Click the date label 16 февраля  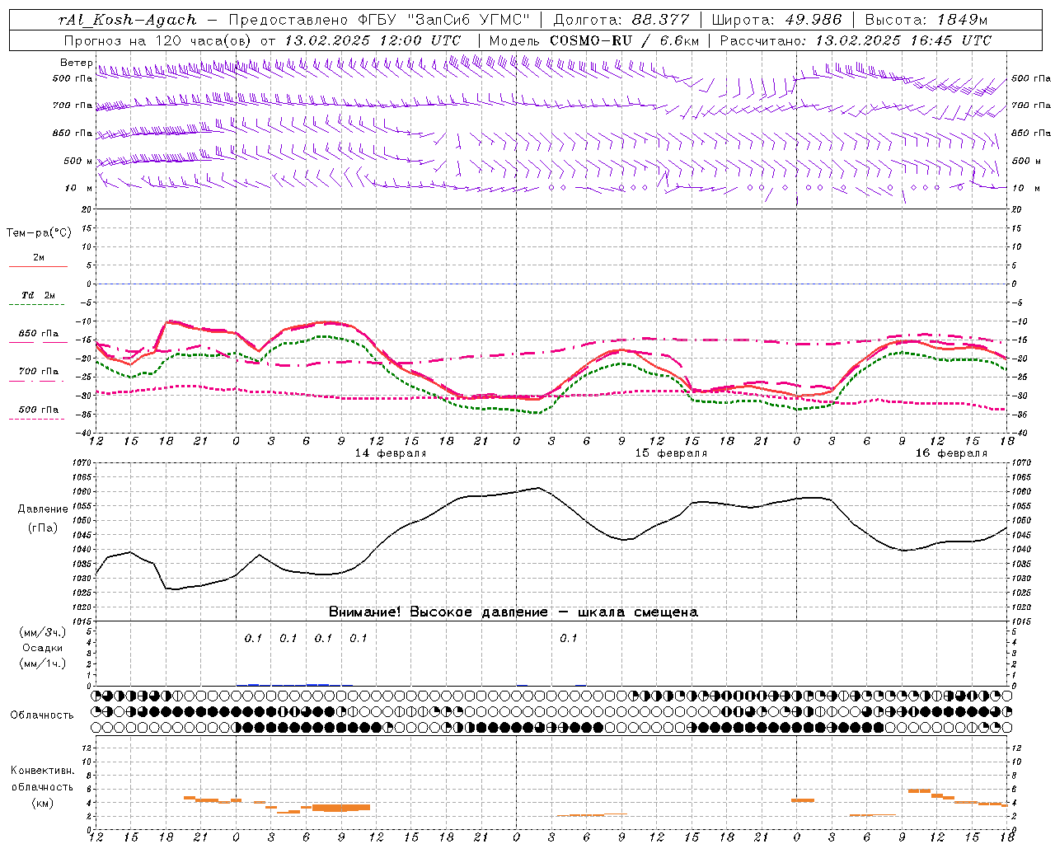pyautogui.click(x=951, y=453)
